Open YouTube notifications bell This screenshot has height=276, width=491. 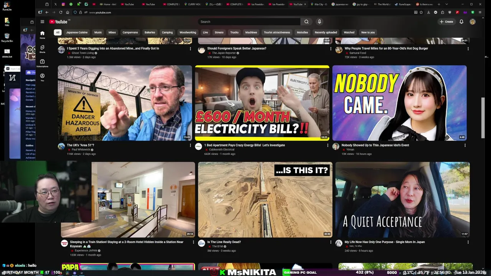pyautogui.click(x=461, y=22)
